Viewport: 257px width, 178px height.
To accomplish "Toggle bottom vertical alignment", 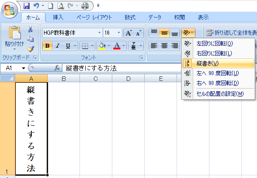I will (175, 33).
